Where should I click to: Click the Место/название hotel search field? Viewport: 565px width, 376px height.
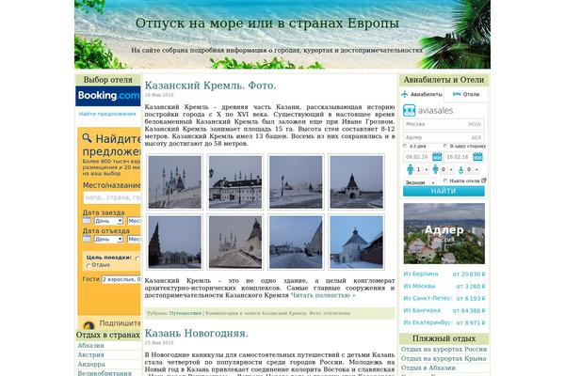(x=112, y=197)
